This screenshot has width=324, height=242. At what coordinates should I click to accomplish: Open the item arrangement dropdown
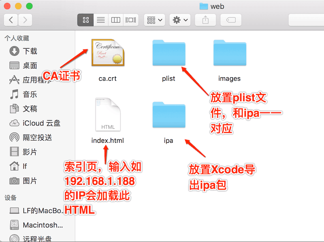pos(154,20)
